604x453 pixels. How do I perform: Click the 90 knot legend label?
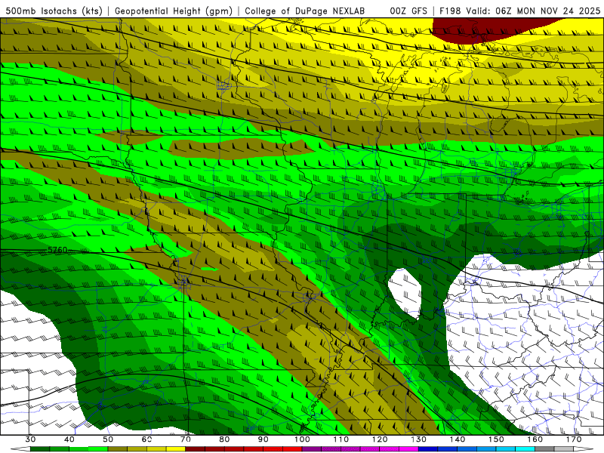pyautogui.click(x=263, y=439)
